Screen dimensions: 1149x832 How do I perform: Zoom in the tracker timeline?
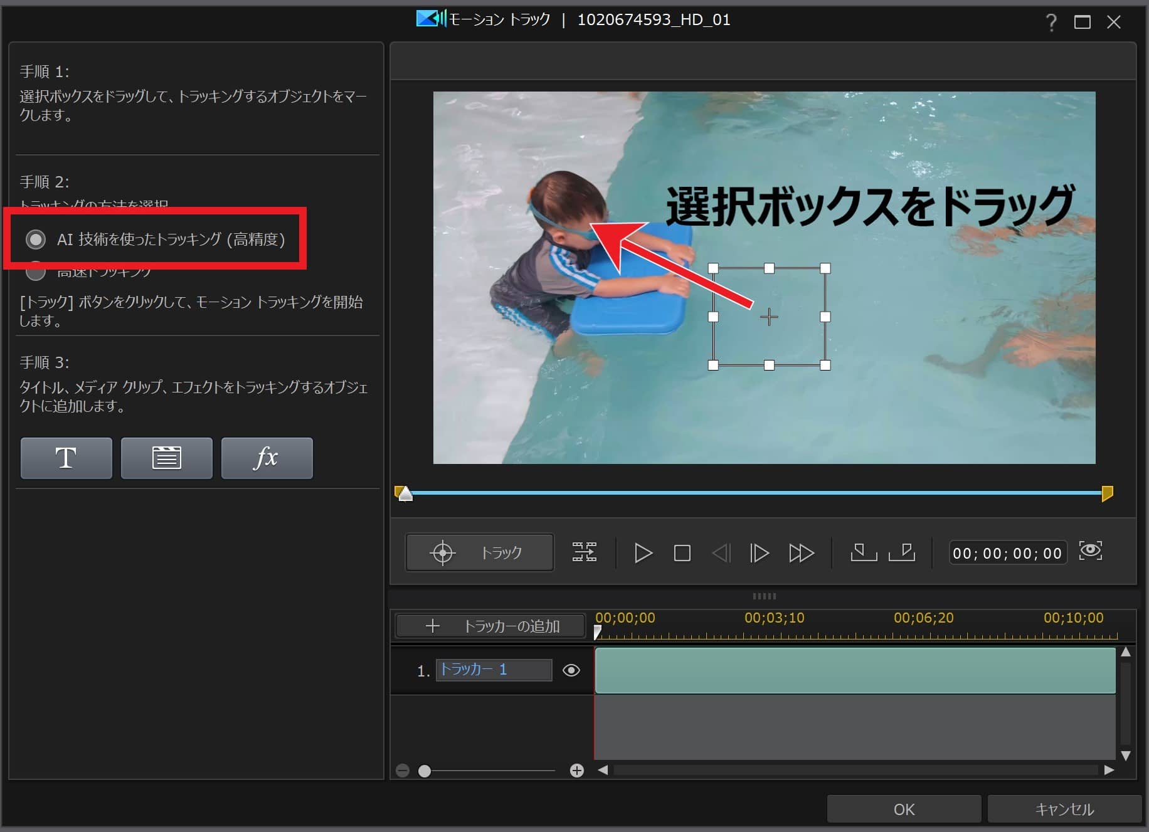[x=577, y=771]
